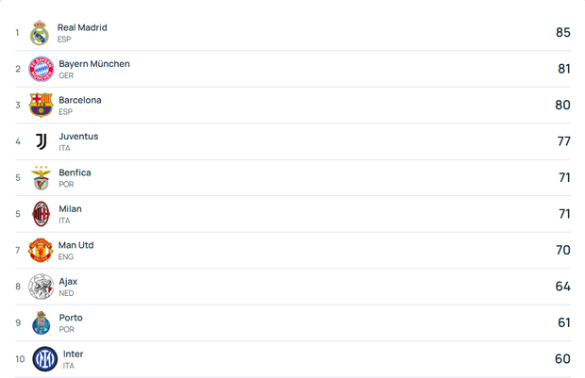The width and height of the screenshot is (585, 378).
Task: Open the Real Madrid team link
Action: point(82,27)
